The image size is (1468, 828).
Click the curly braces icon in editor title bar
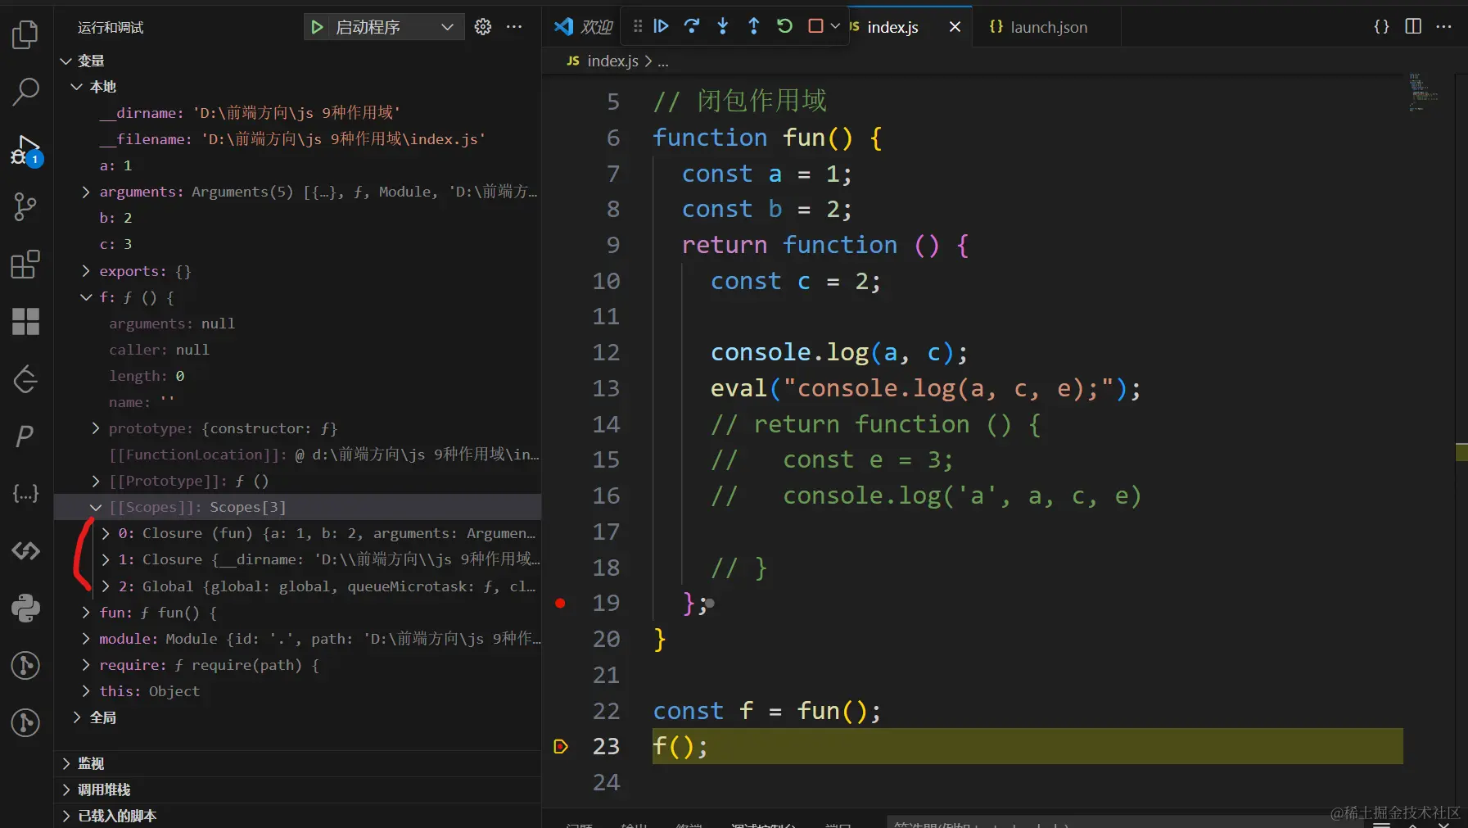1382,26
